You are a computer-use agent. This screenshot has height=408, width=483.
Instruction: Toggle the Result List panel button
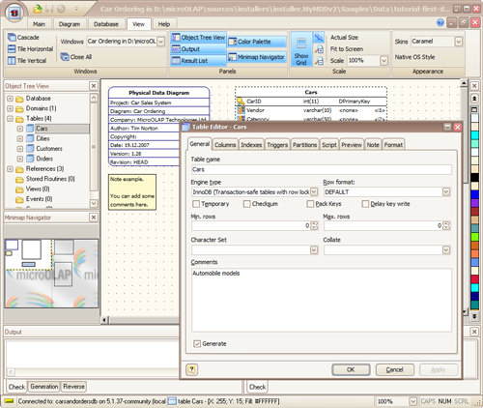pos(198,61)
